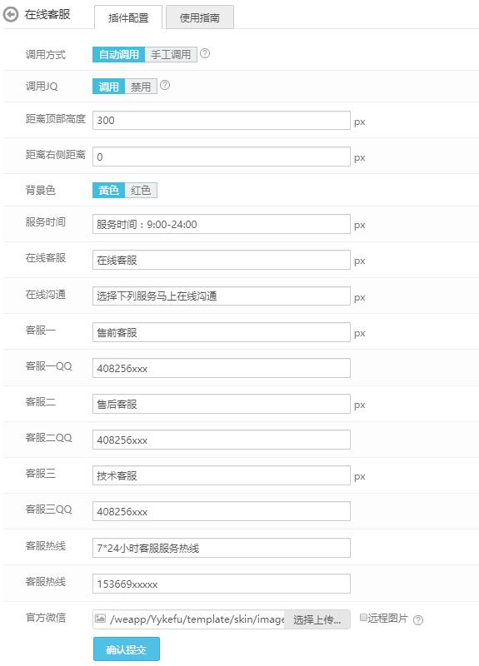This screenshot has width=479, height=666.
Task: Click help icon next to 手工调用
Action: point(205,53)
